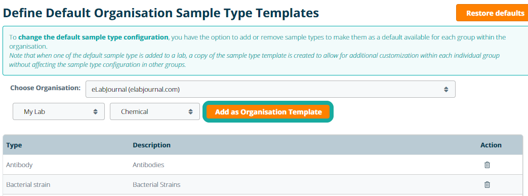Click the Choose Organisation label

tap(46, 88)
